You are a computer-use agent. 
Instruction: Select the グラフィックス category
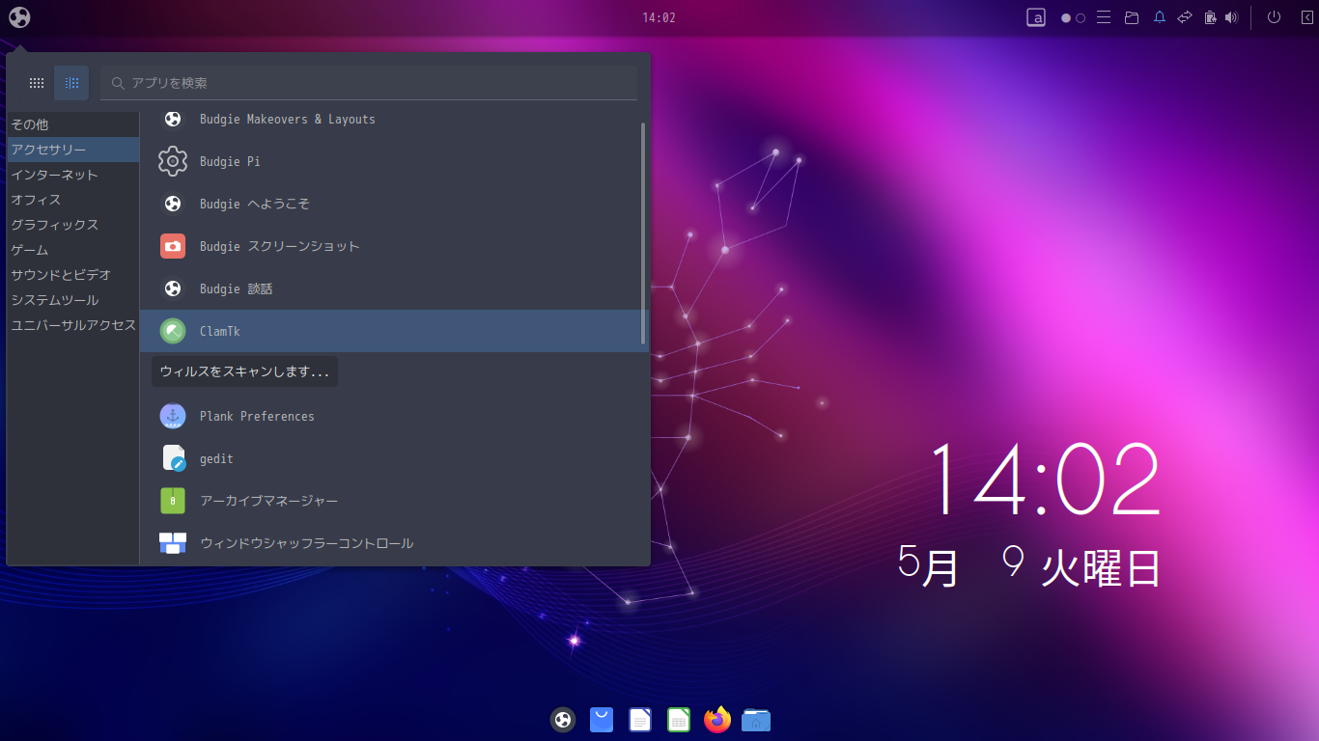click(73, 225)
